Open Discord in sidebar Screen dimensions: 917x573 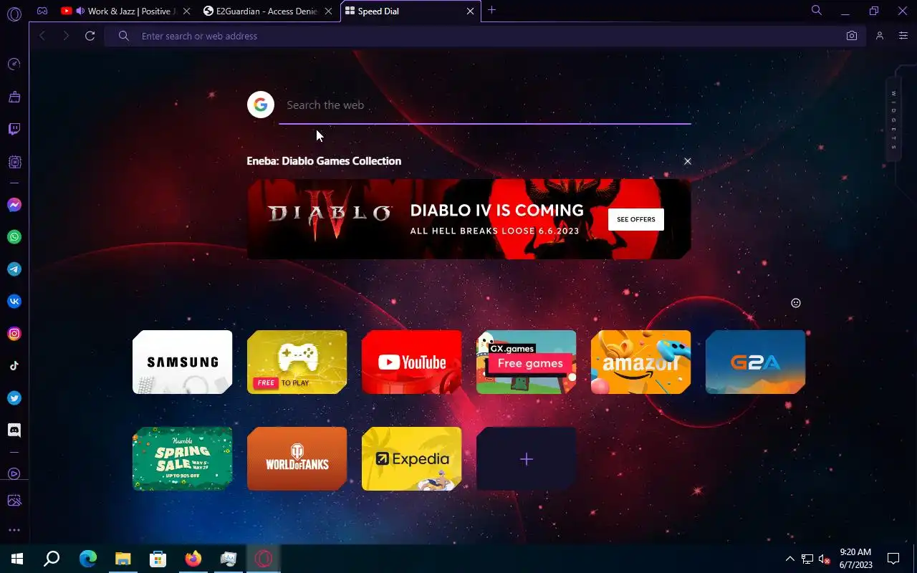point(14,430)
